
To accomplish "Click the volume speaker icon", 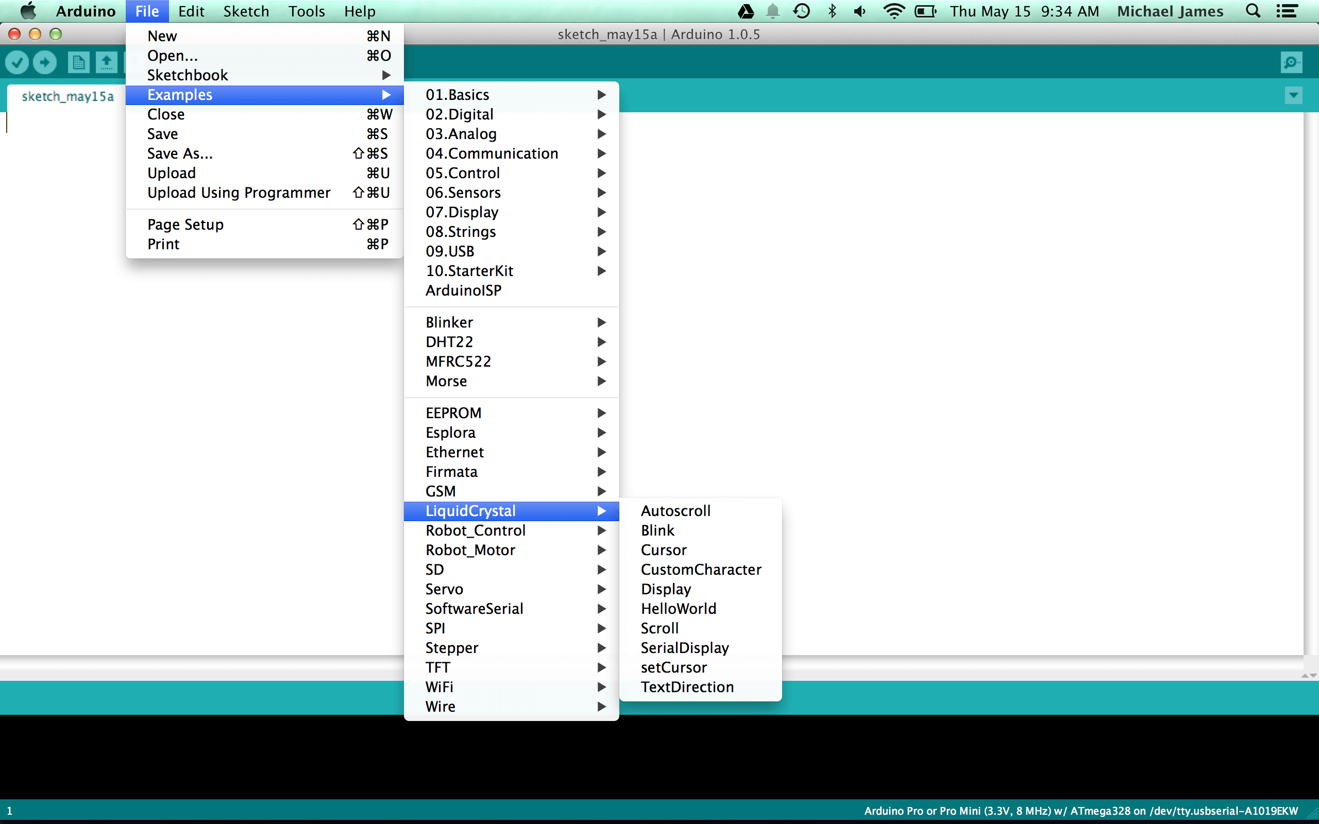I will tap(860, 11).
